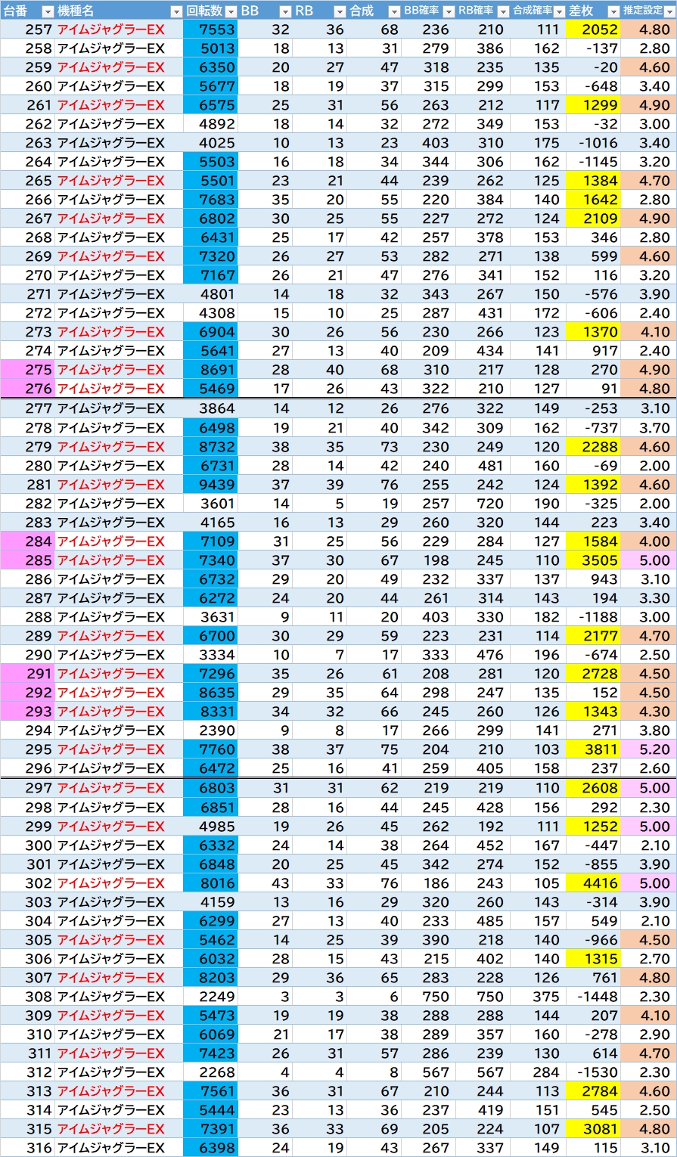Select 回転数 value 7683 in row 266
This screenshot has height=1157, width=677.
(210, 200)
